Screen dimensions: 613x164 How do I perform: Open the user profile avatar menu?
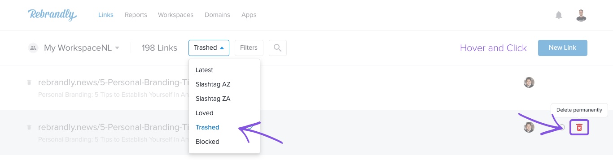tap(581, 15)
